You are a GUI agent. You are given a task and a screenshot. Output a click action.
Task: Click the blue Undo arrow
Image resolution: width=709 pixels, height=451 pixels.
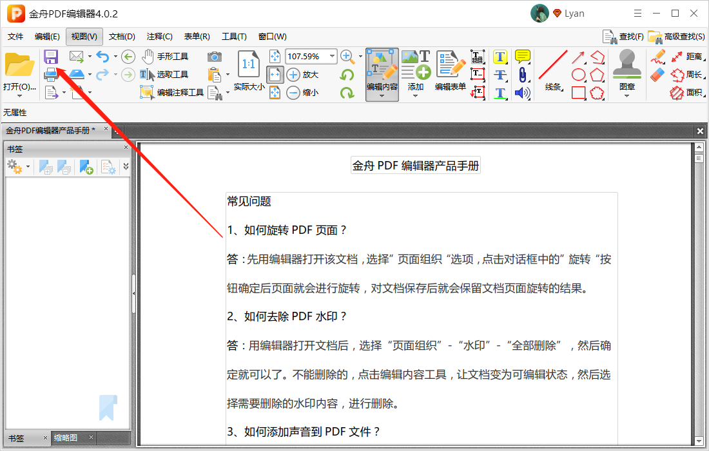[102, 57]
